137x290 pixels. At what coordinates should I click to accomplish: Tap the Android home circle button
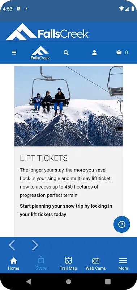pyautogui.click(x=69, y=282)
